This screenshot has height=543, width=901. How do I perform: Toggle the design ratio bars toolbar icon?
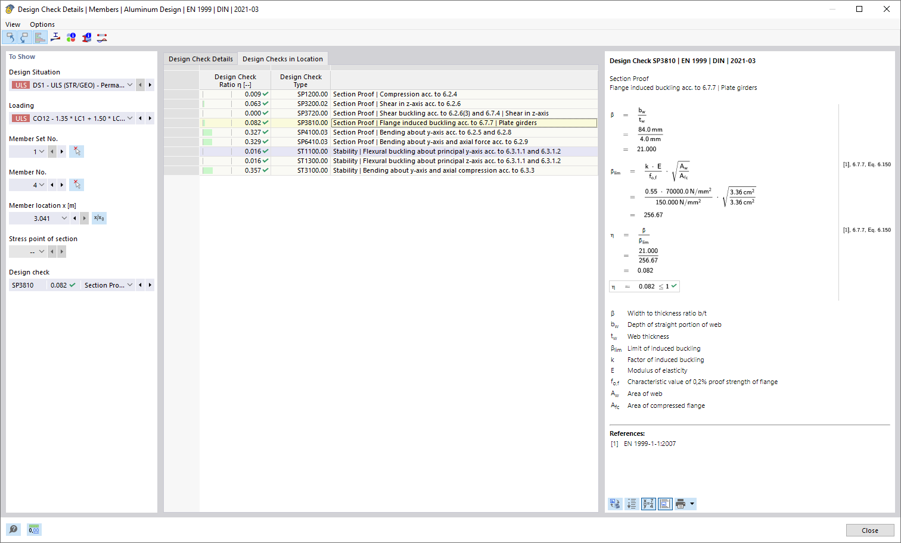coord(40,38)
